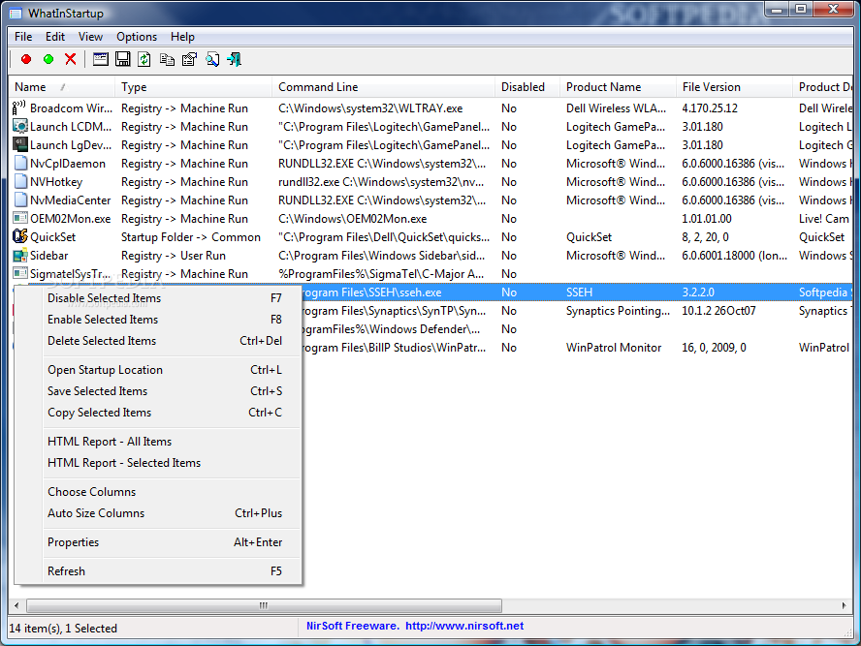Click the 'Registry -> User Run' type cell
861x646 pixels.
[x=174, y=256]
